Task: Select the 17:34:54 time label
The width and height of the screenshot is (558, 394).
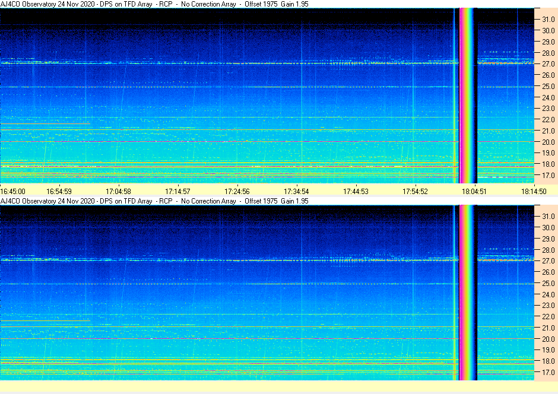Action: (x=296, y=191)
